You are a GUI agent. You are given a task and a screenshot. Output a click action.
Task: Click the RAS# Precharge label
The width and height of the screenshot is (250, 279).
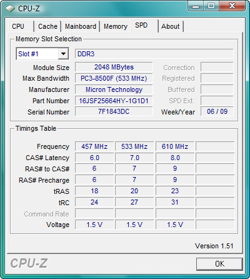tap(44, 180)
